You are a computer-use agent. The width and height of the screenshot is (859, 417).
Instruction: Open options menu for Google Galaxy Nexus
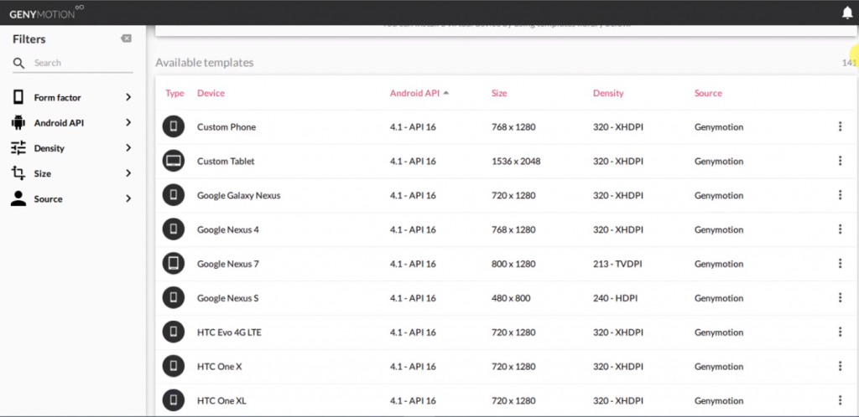[x=840, y=195]
